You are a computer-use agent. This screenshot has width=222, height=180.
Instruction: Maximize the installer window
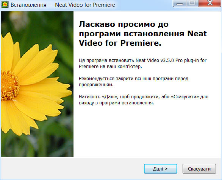192,3
